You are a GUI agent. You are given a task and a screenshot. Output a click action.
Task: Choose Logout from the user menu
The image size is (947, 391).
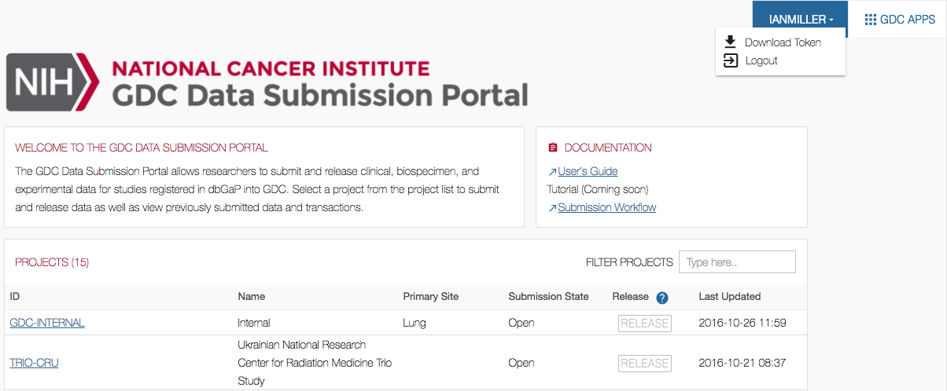pos(761,60)
